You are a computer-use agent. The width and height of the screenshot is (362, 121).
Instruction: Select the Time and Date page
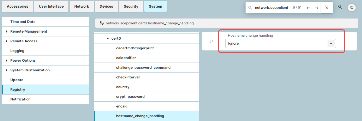(x=23, y=22)
